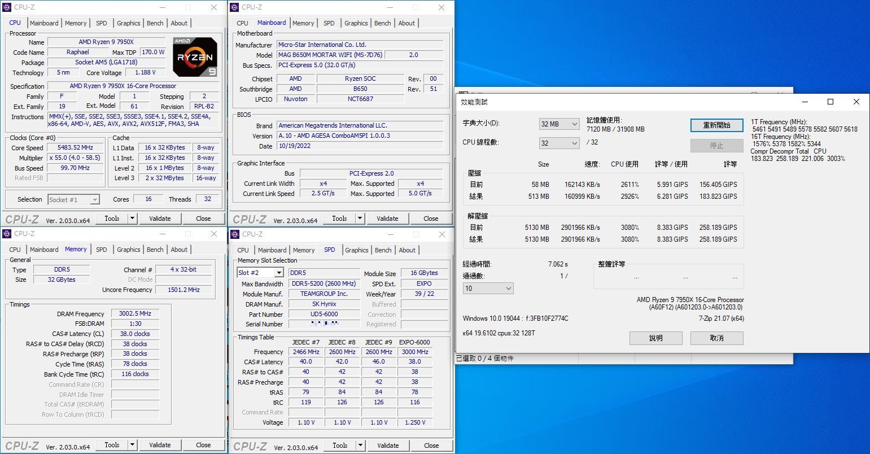
Task: Click the compression result 183.823 GIPS
Action: 718,197
